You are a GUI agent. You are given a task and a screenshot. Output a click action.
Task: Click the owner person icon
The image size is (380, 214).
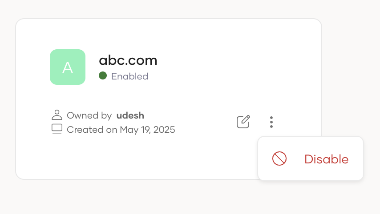pos(57,115)
